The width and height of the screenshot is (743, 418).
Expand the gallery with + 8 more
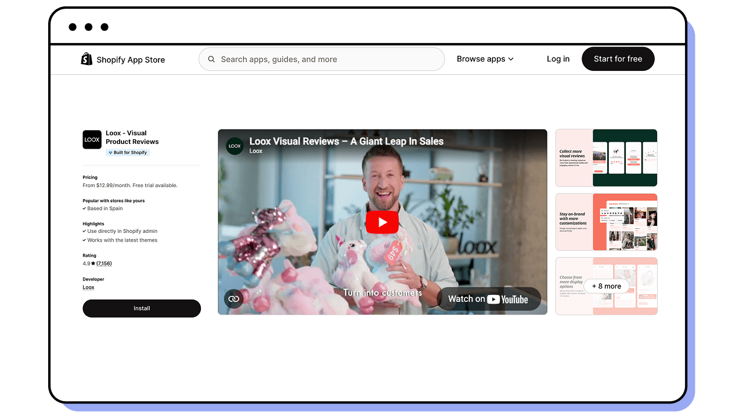coord(606,286)
